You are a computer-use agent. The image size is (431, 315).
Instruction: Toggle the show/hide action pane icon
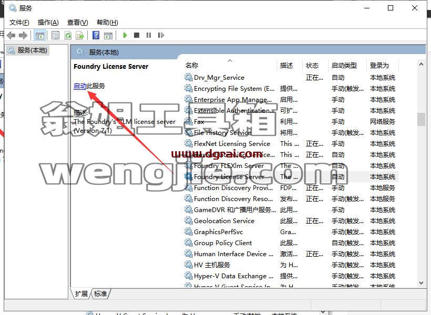pos(108,35)
